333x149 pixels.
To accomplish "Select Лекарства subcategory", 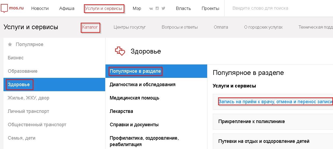I will pos(156,111).
